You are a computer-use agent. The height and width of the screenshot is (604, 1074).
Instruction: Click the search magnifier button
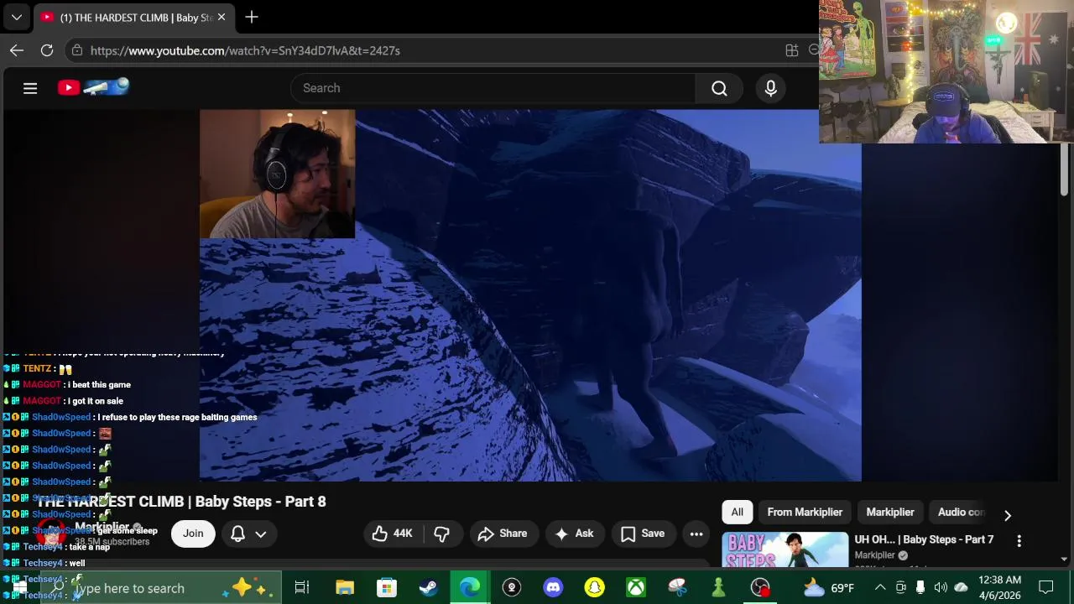pyautogui.click(x=719, y=88)
